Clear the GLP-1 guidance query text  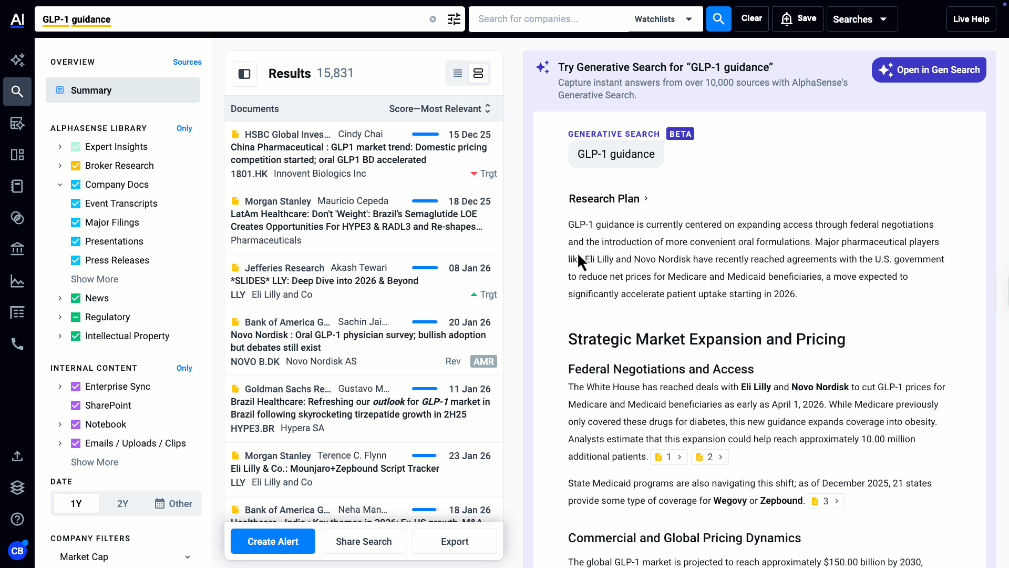click(x=433, y=19)
